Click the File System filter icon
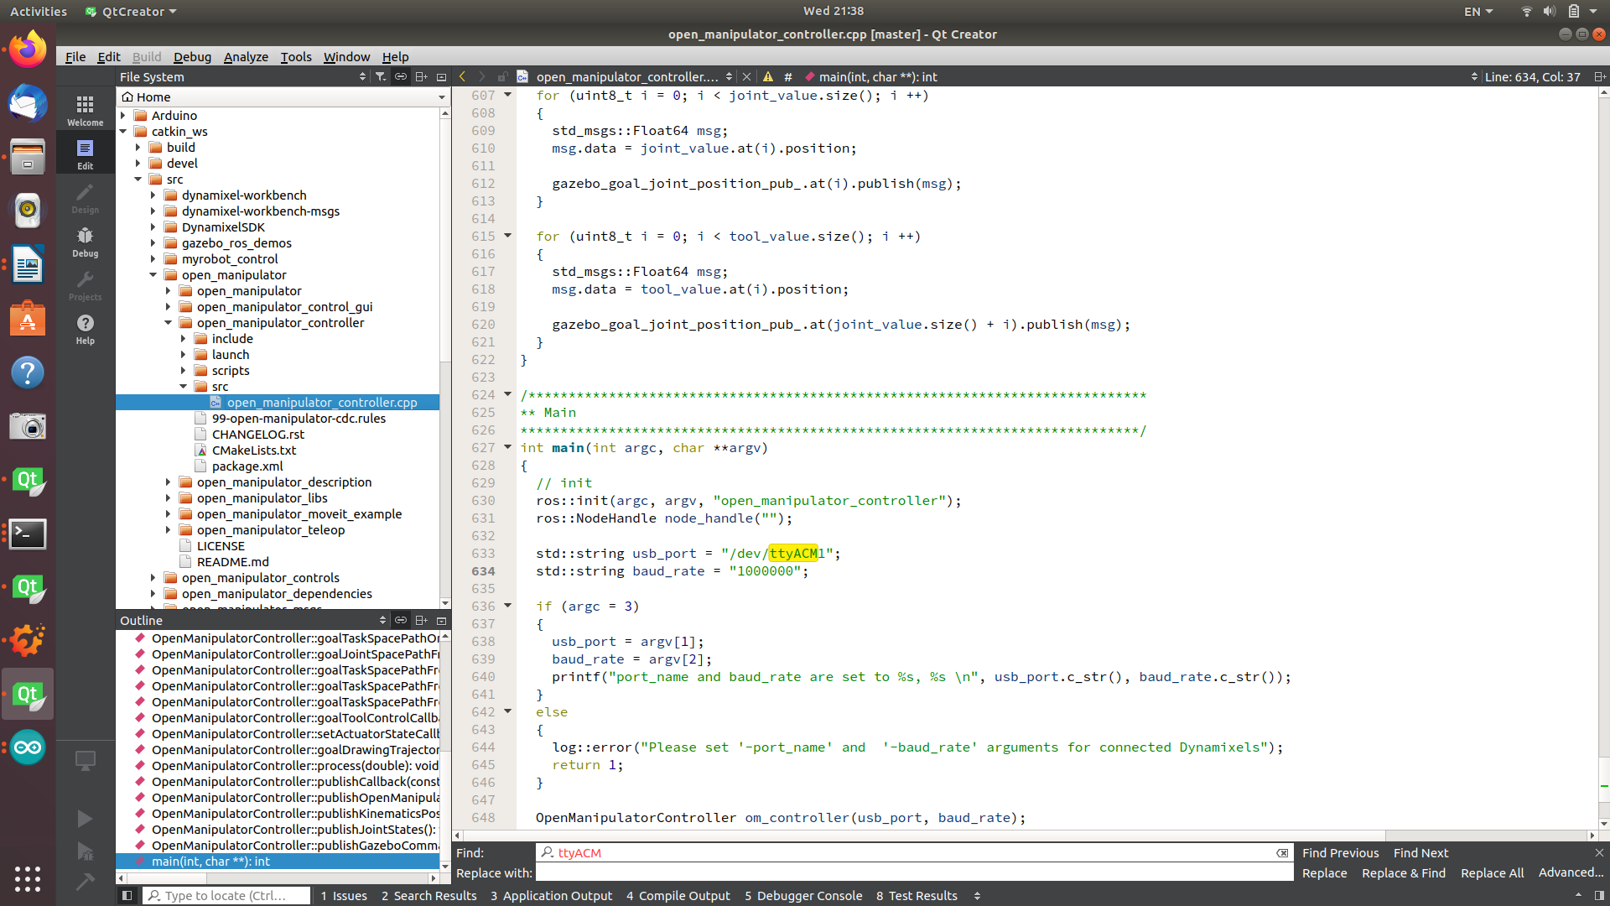1610x906 pixels. click(x=381, y=76)
